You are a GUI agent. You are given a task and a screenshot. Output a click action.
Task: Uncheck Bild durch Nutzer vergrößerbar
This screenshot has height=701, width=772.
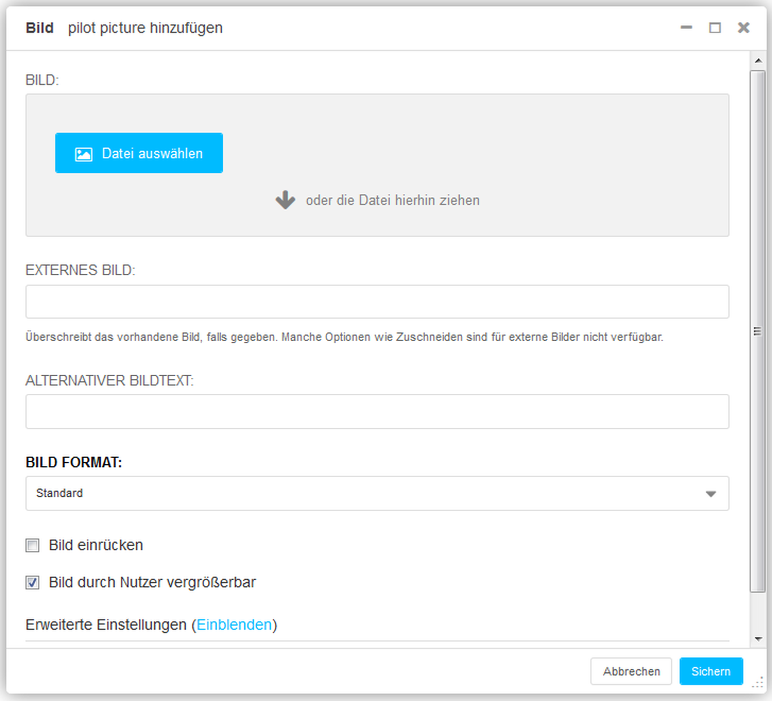[x=32, y=583]
